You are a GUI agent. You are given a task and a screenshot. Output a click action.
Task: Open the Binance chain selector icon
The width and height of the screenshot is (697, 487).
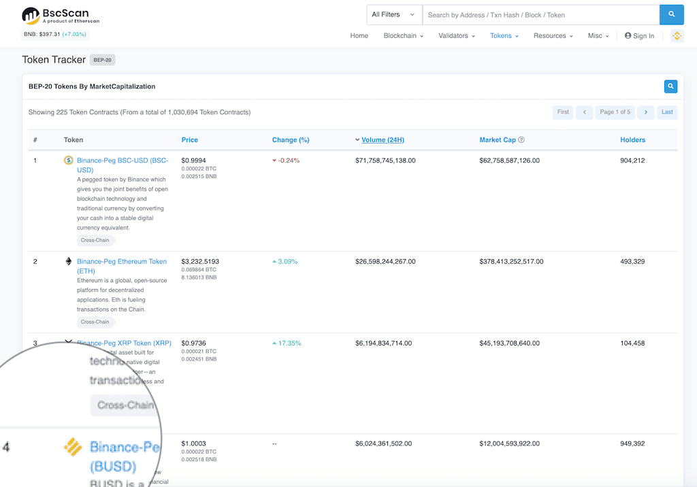[x=677, y=35]
